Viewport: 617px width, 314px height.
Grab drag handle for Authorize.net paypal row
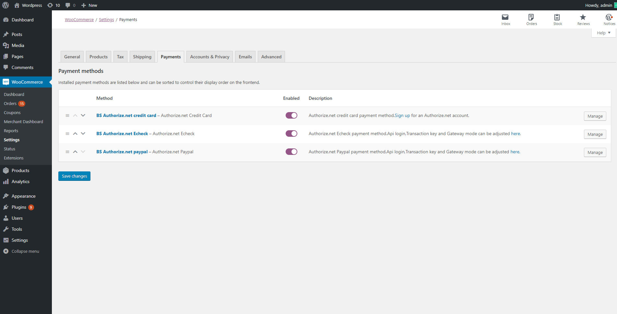[x=67, y=152]
